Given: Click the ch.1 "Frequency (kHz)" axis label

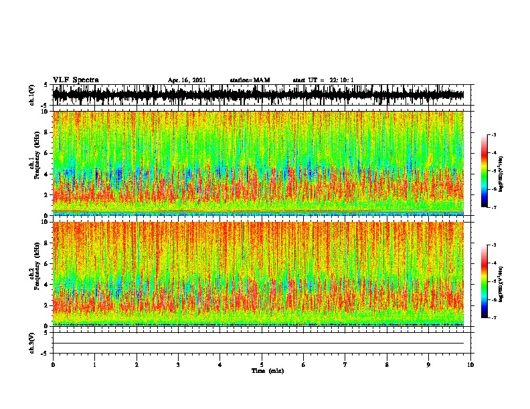Looking at the screenshot, I should click(x=37, y=155).
